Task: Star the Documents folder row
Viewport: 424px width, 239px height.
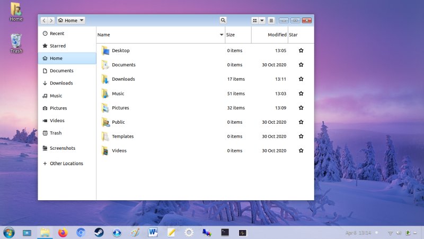Action: 301,65
